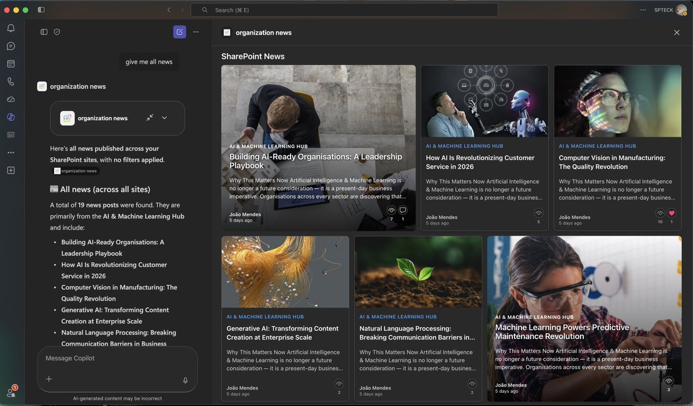Click João Mendes author on Natural Language card
The image size is (693, 406).
375,388
